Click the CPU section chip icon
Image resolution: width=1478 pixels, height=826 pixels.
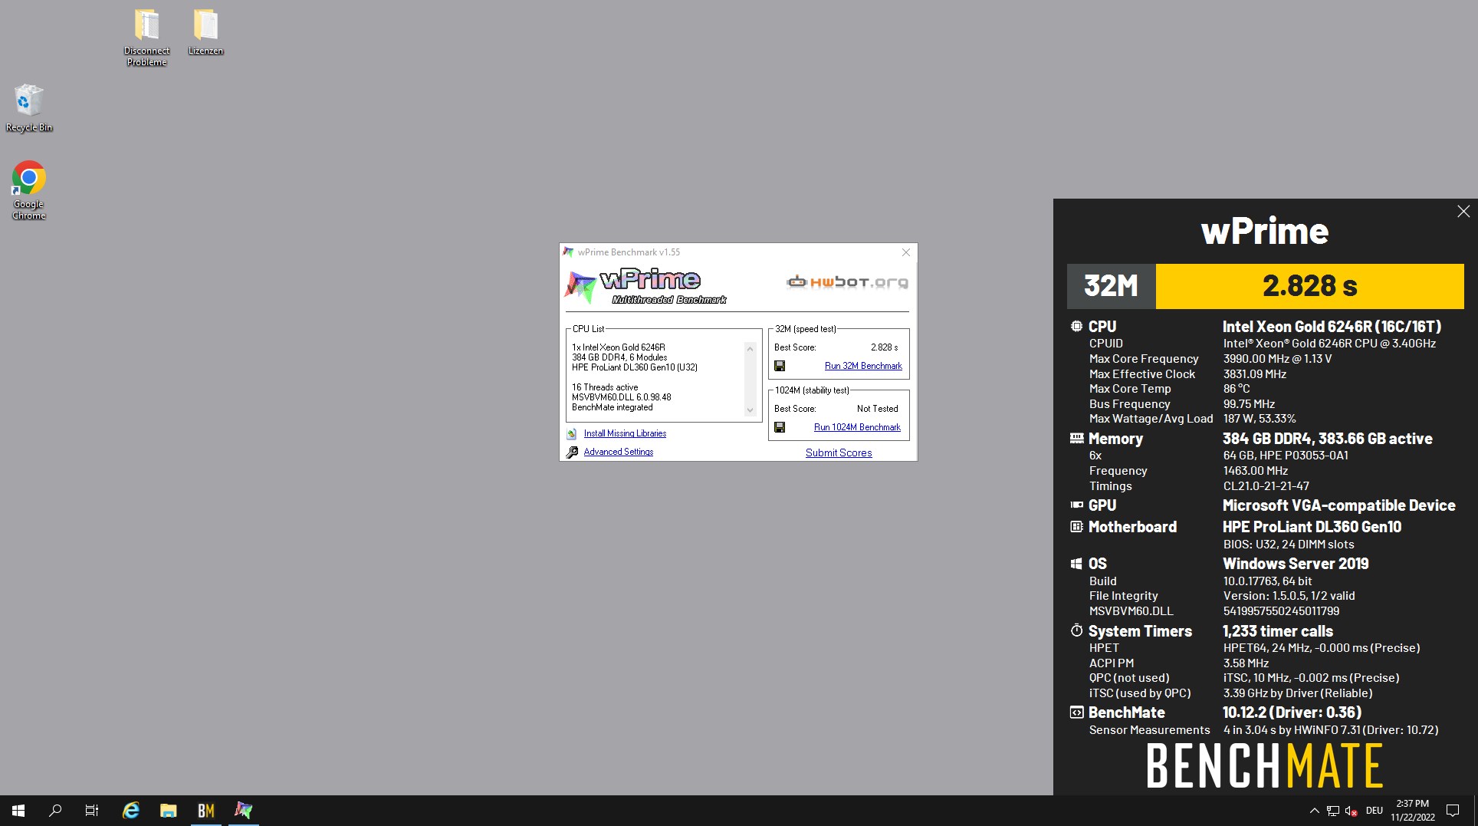tap(1076, 326)
